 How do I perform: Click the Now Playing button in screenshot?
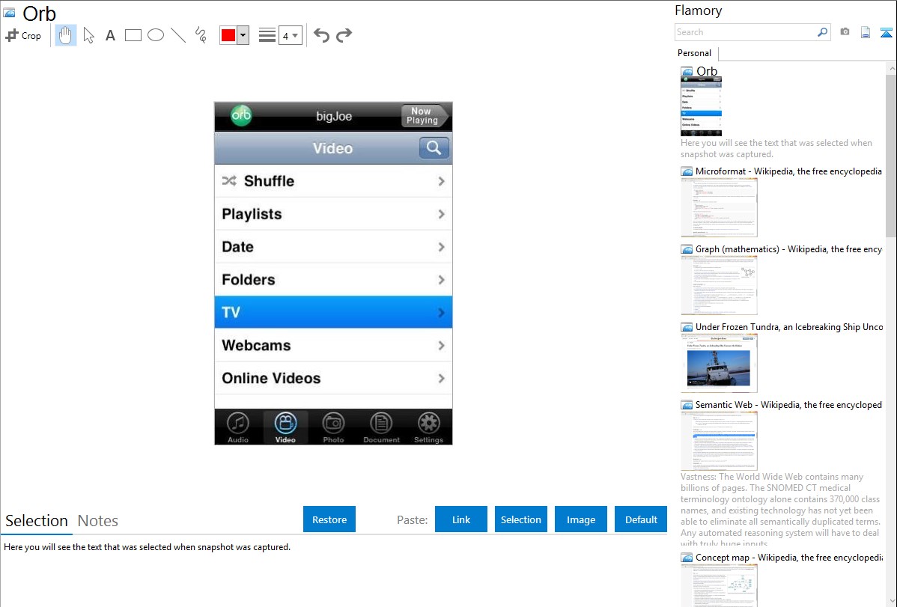[424, 115]
